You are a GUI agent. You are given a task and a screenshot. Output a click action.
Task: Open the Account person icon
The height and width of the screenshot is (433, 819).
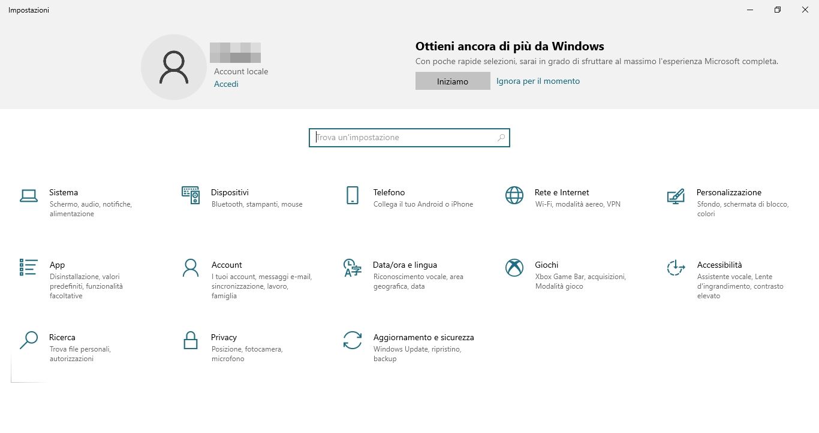pyautogui.click(x=191, y=268)
